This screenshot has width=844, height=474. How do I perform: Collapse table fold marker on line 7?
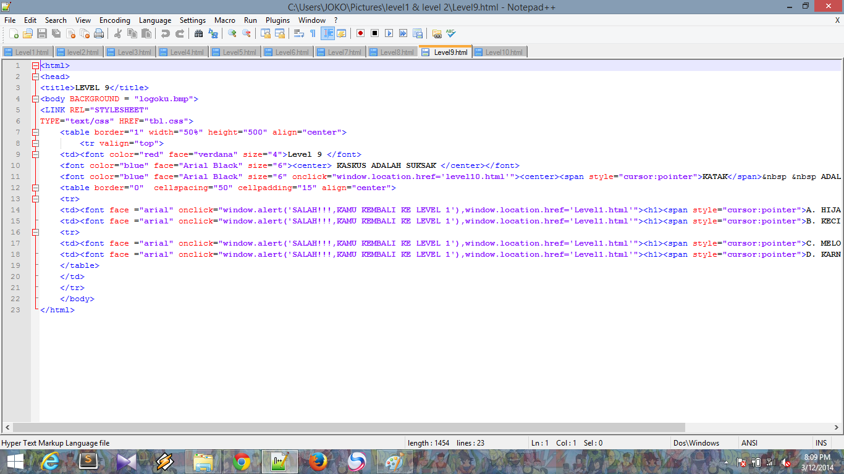click(x=36, y=132)
